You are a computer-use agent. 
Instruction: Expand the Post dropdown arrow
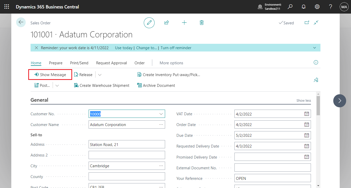(x=57, y=86)
